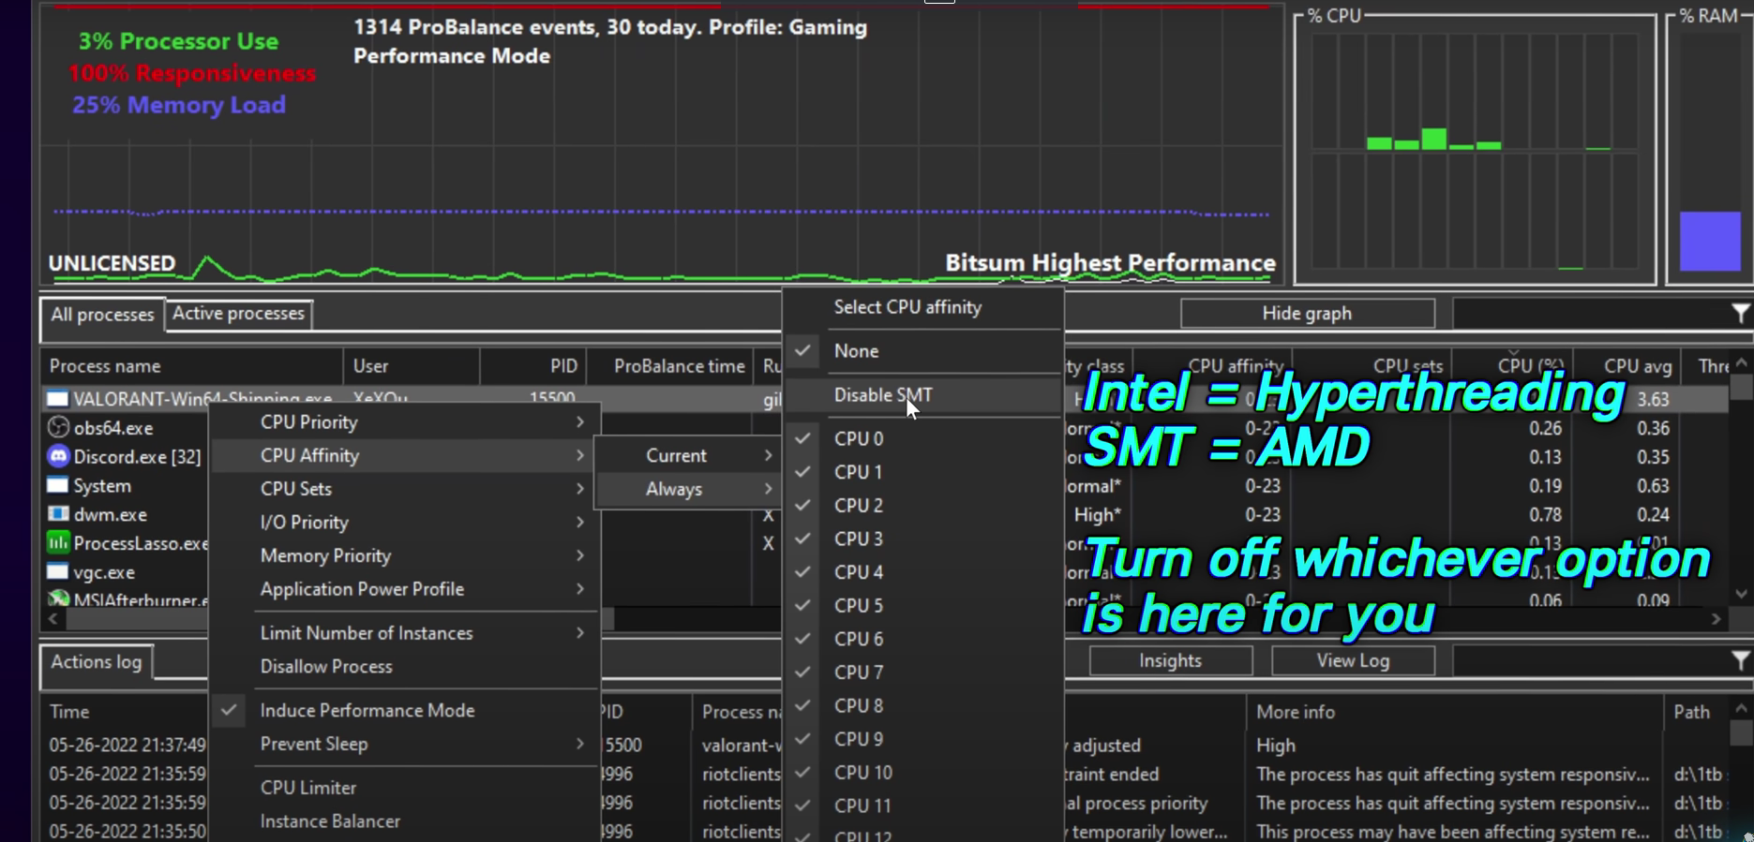Image resolution: width=1754 pixels, height=842 pixels.
Task: Uncheck CPU 8 in affinity list
Action: click(x=923, y=706)
